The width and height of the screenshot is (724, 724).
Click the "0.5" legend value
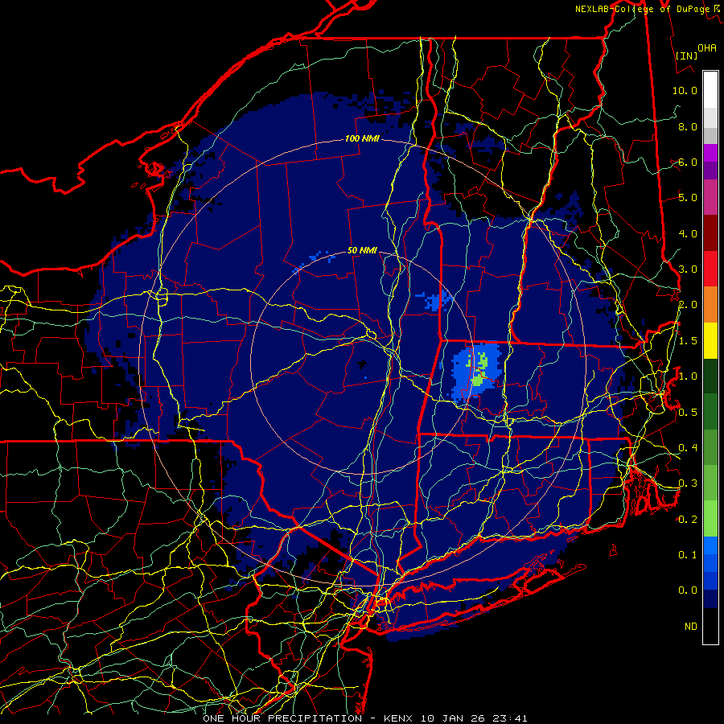tap(688, 412)
